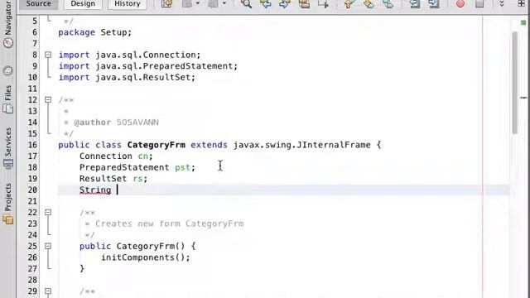Click the 'PreparedStatement pst;' declaration
The height and width of the screenshot is (298, 530).
pos(137,167)
